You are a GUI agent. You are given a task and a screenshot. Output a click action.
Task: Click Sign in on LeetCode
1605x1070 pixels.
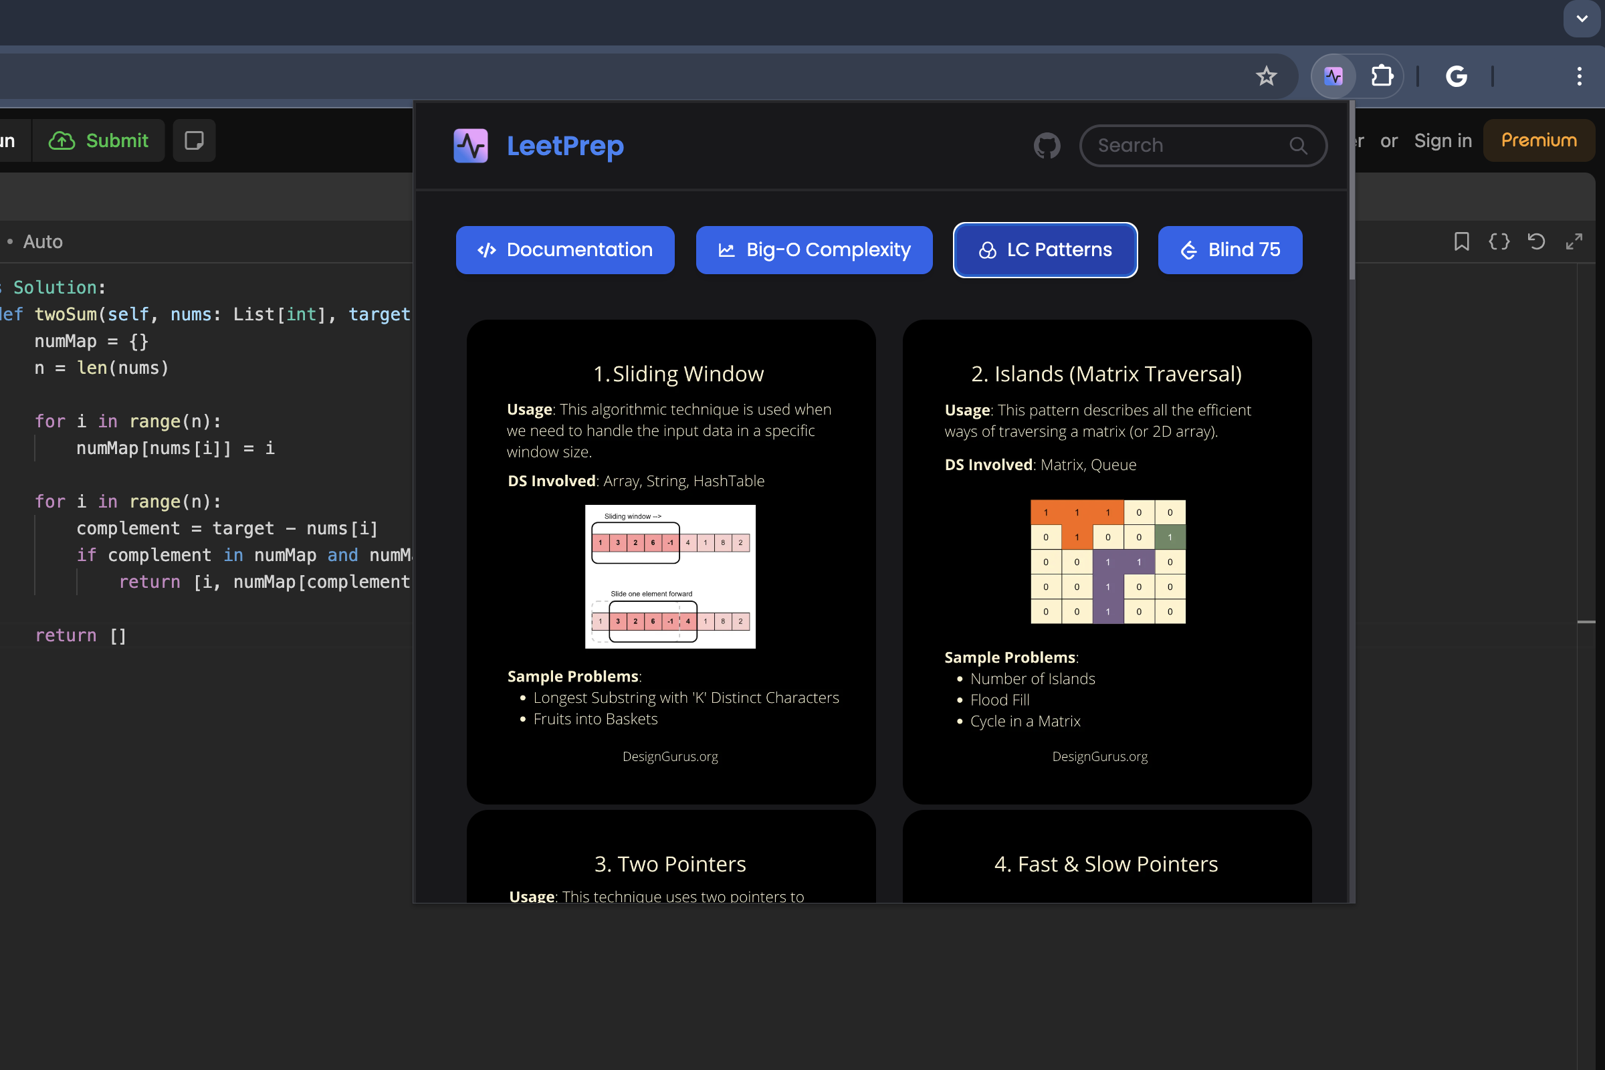pos(1442,140)
